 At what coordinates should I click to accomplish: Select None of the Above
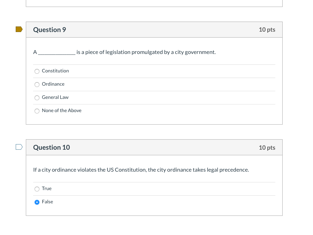(37, 111)
